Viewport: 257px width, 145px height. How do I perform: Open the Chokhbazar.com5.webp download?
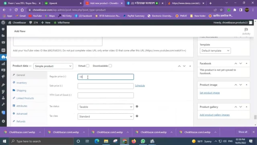click(x=109, y=132)
